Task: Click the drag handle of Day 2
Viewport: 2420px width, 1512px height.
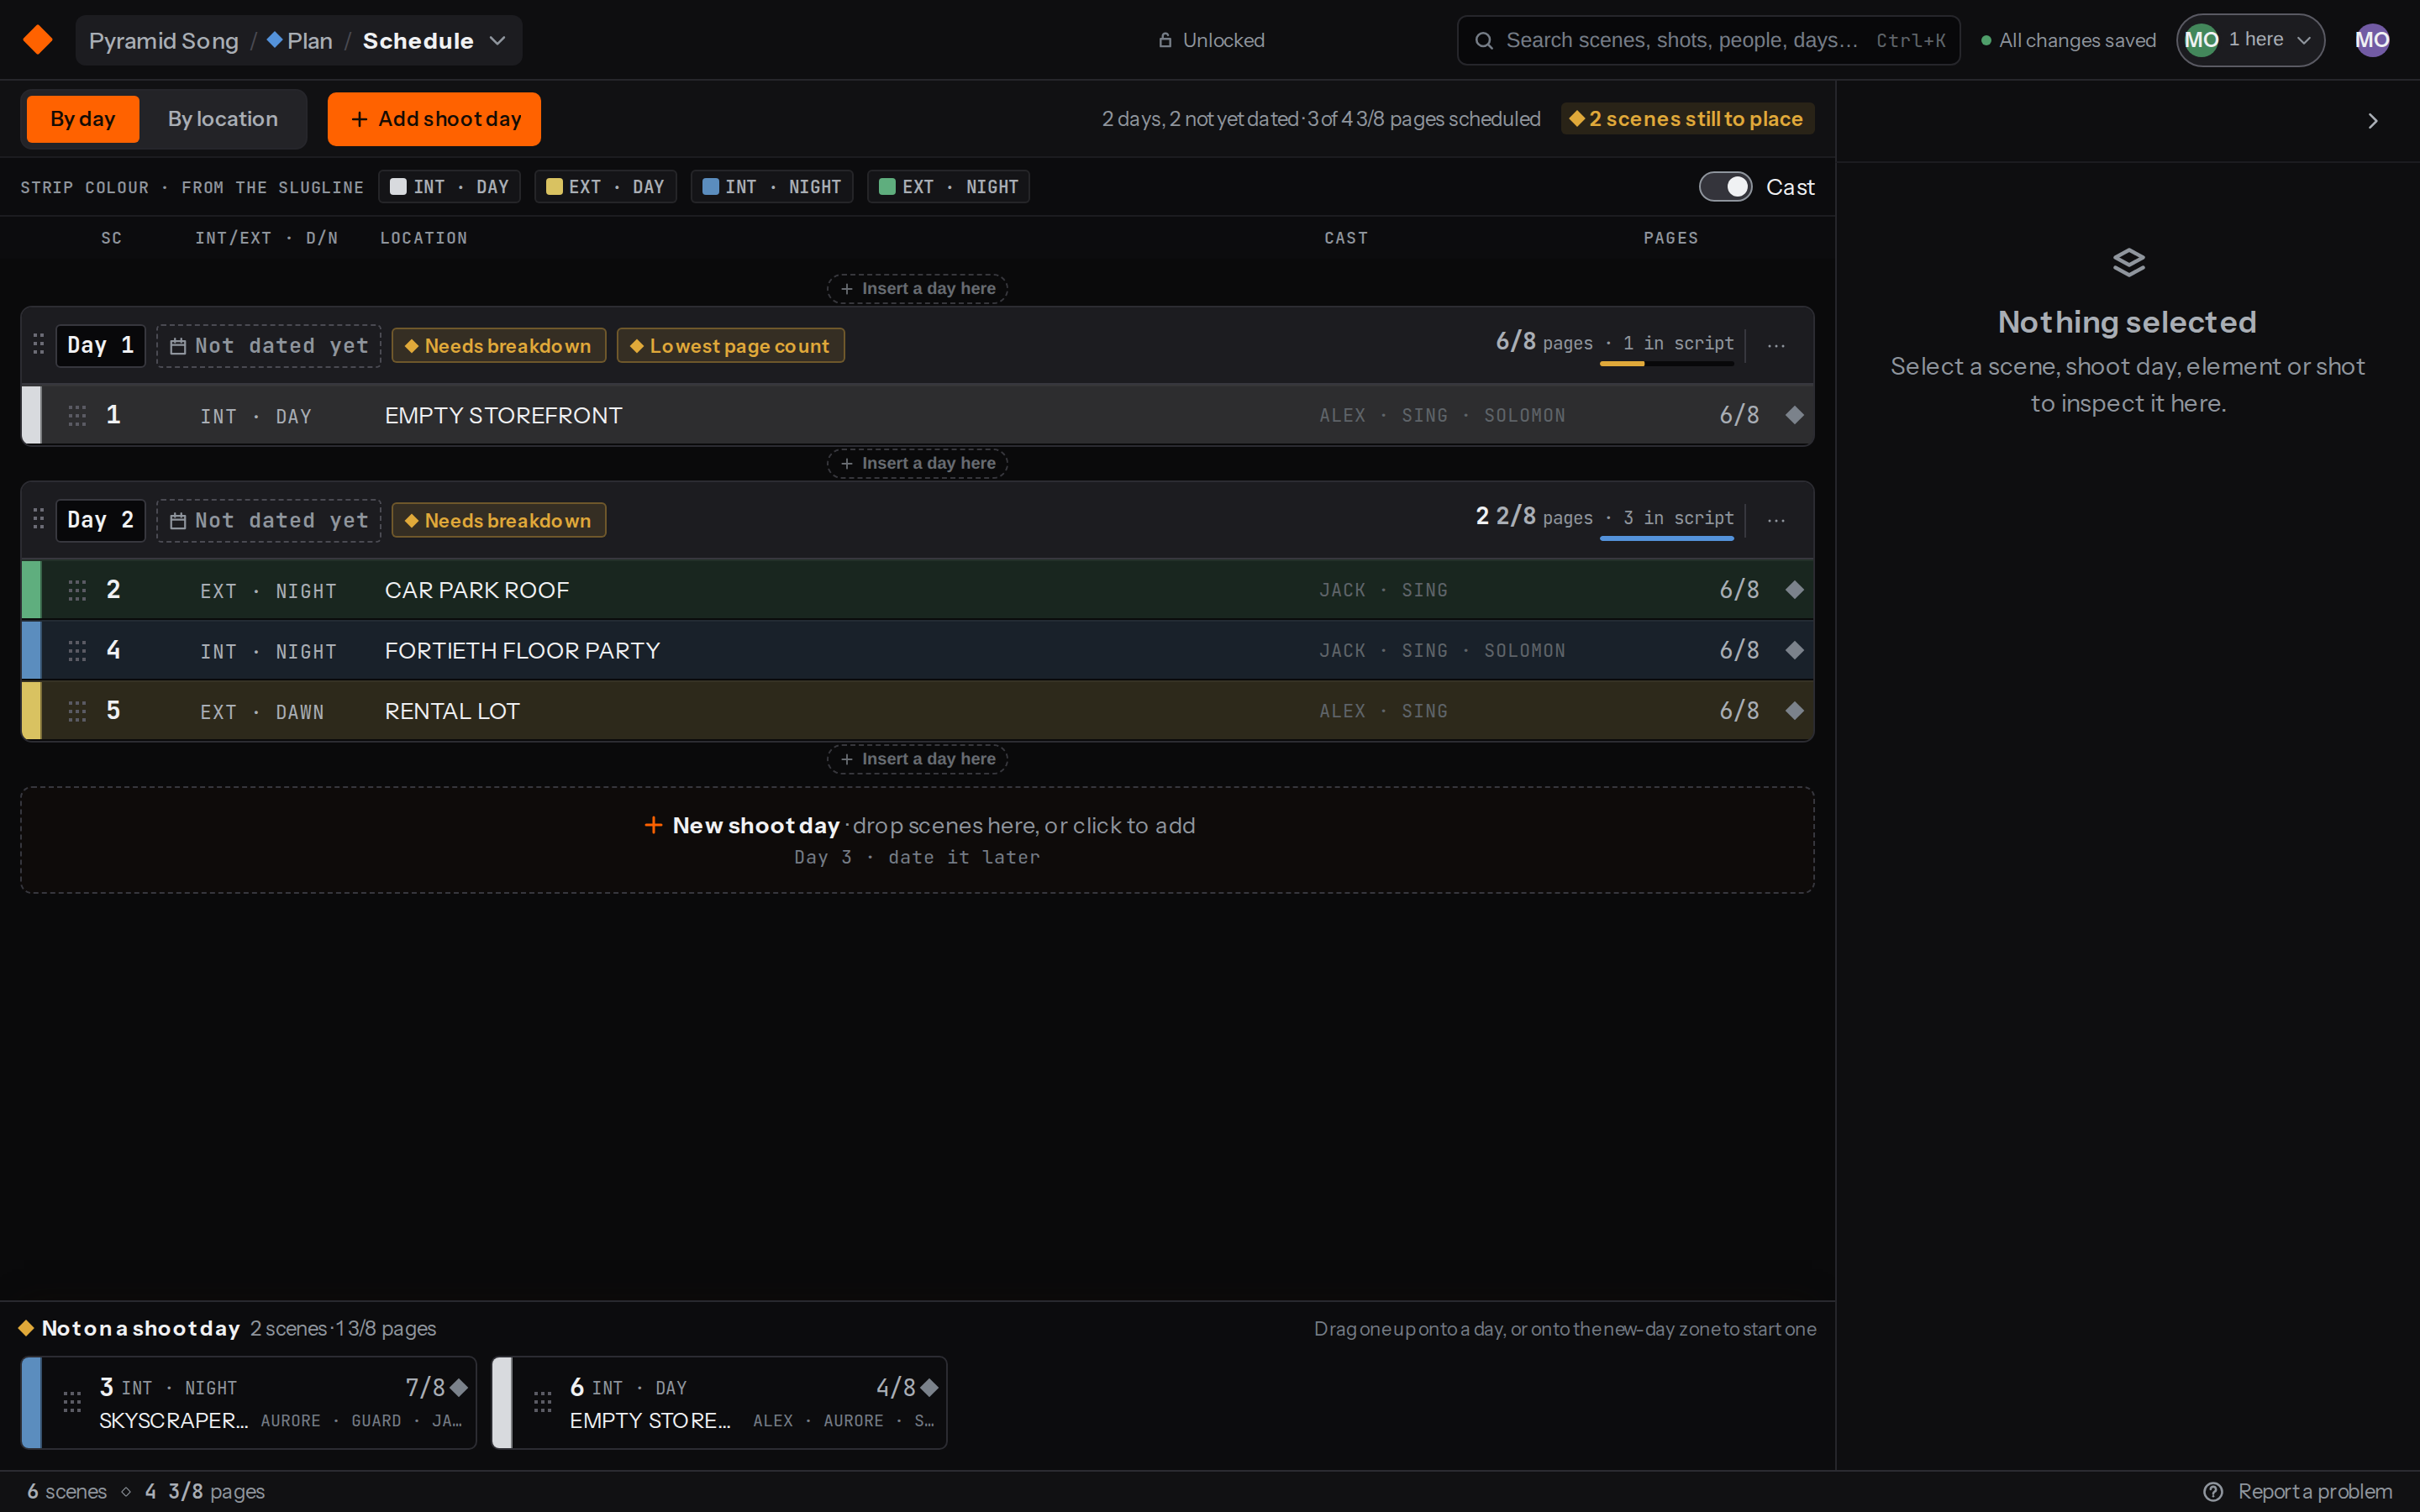Action: 38,520
